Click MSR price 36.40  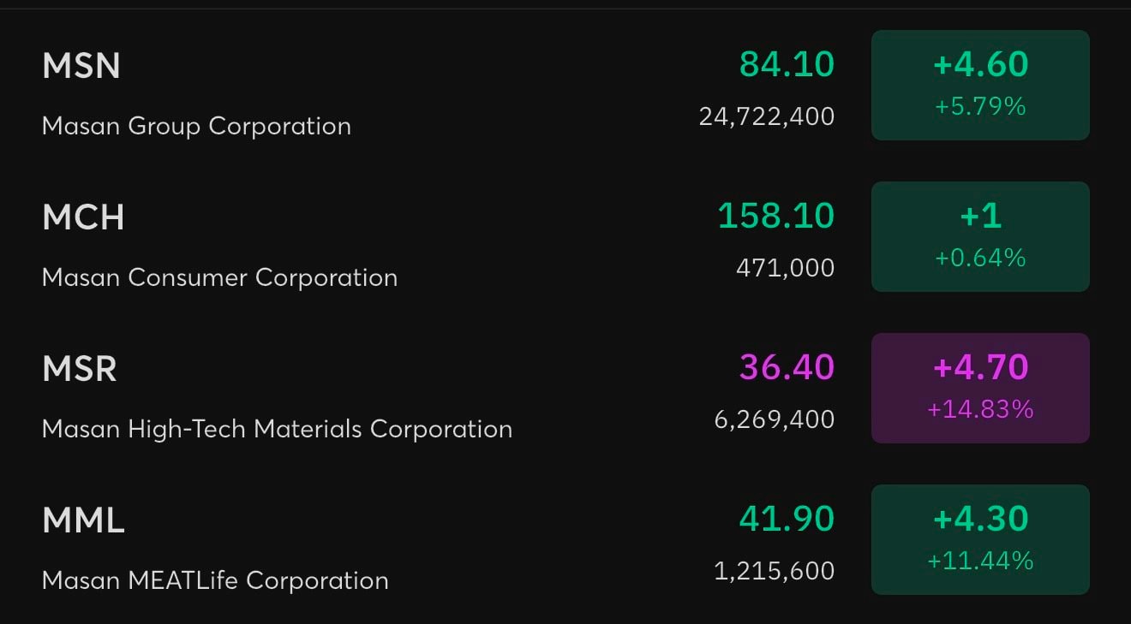pyautogui.click(x=787, y=367)
